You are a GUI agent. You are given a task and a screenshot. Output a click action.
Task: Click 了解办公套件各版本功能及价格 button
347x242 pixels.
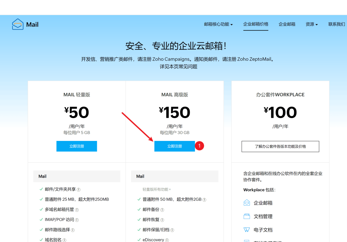click(280, 146)
